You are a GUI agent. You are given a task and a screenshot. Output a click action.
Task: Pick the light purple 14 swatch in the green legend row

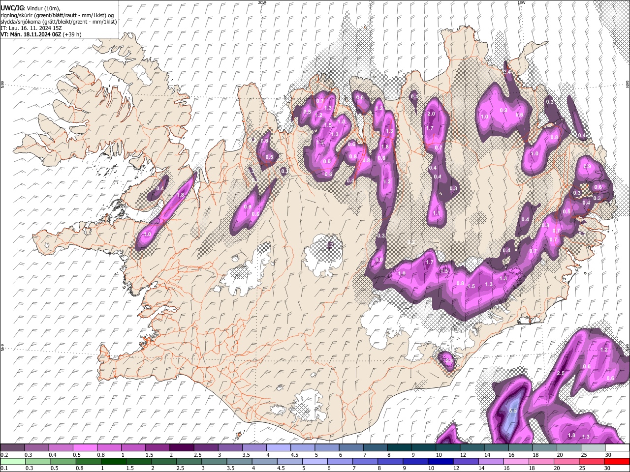pyautogui.click(x=492, y=461)
